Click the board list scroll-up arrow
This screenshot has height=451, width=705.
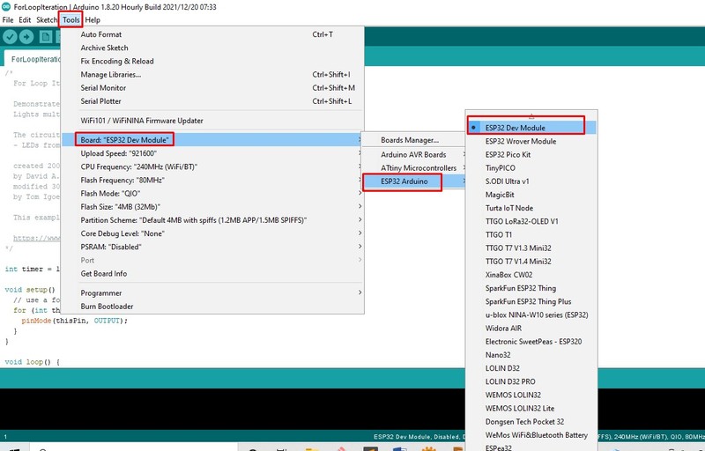pyautogui.click(x=531, y=116)
